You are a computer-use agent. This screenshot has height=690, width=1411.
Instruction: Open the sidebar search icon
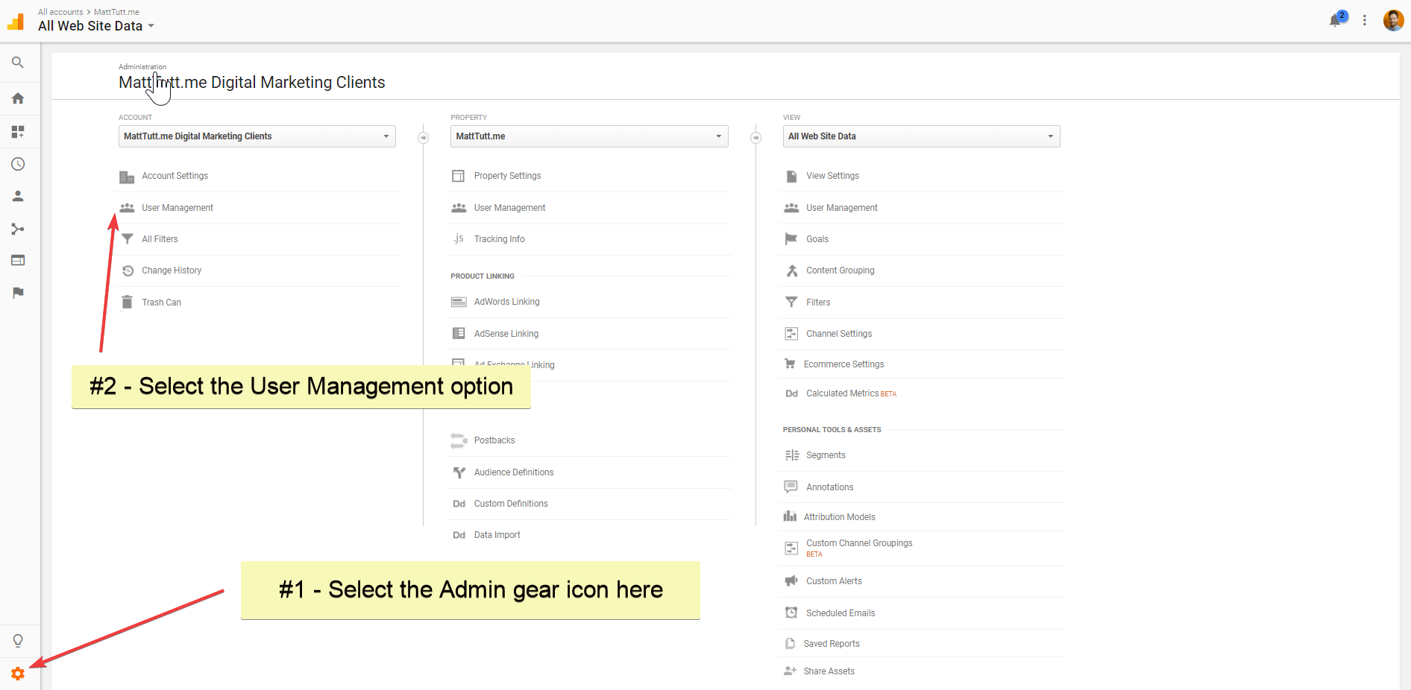pyautogui.click(x=18, y=63)
